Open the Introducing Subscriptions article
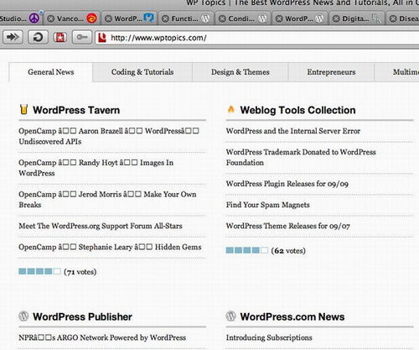This screenshot has width=419, height=350. (x=269, y=337)
